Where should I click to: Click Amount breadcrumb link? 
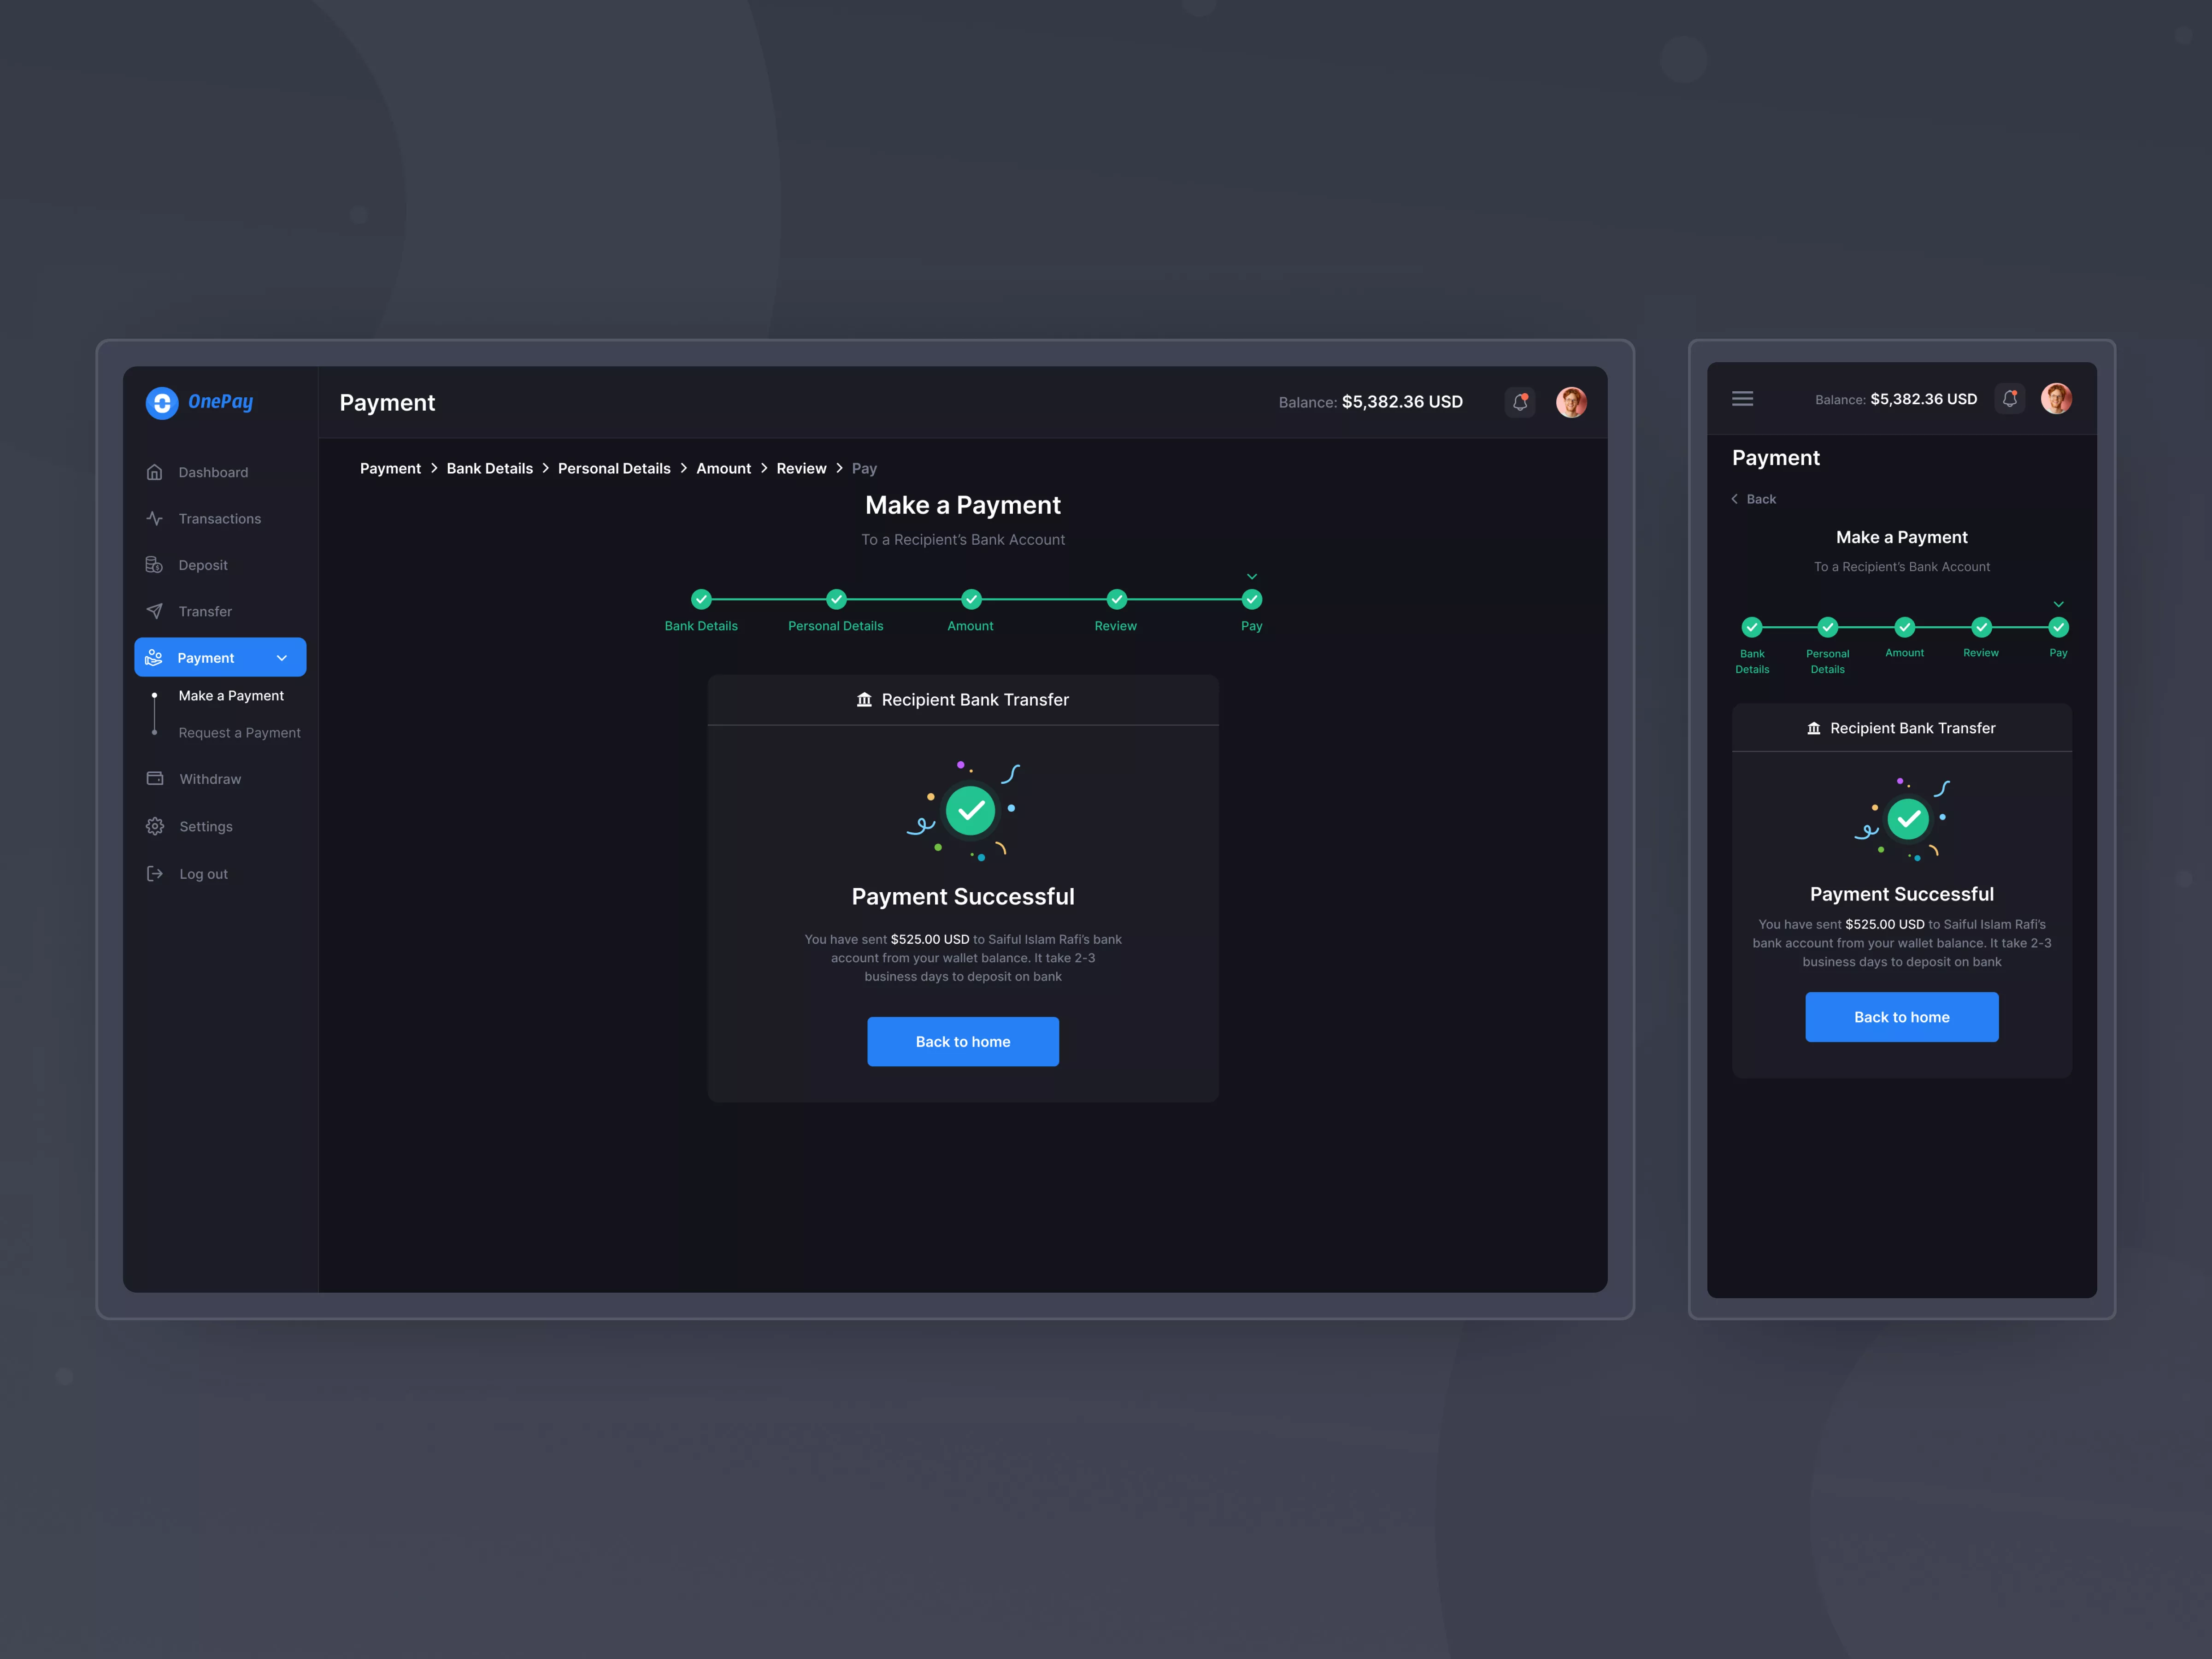click(724, 468)
